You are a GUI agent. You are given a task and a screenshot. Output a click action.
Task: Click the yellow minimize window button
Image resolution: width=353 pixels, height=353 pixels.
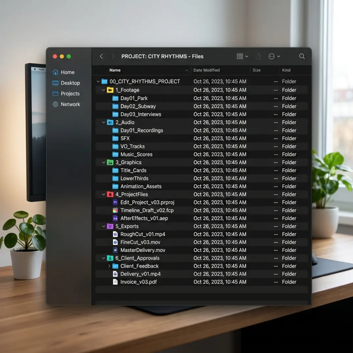pos(62,57)
